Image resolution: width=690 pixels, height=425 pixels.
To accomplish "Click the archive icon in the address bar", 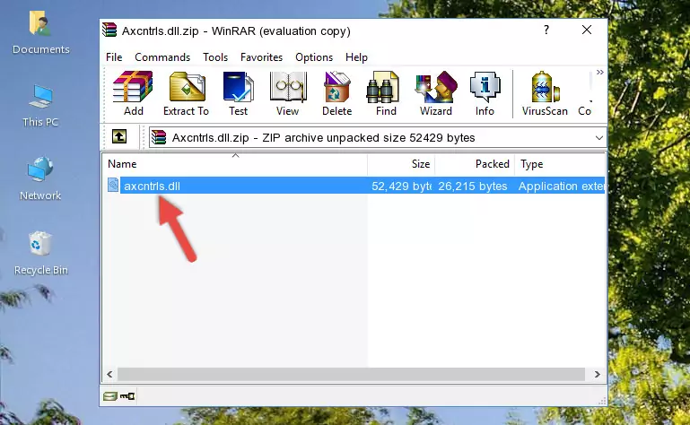I will coord(159,138).
